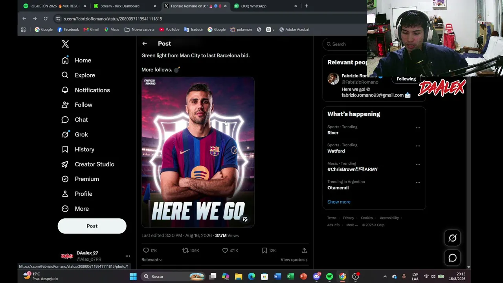Image resolution: width=503 pixels, height=283 pixels.
Task: Open the floating chat bubble button
Action: 453,258
